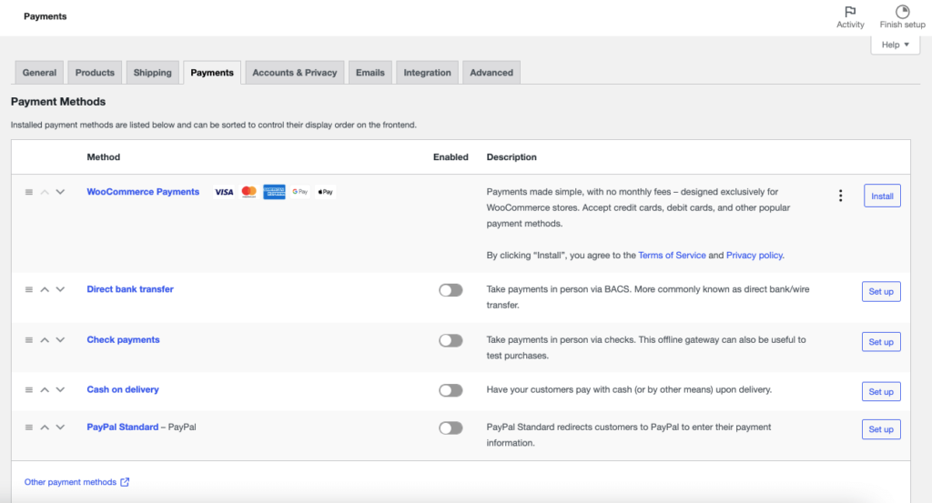Image resolution: width=932 pixels, height=503 pixels.
Task: Grab the WooCommerce Payments drag handle
Action: click(28, 192)
